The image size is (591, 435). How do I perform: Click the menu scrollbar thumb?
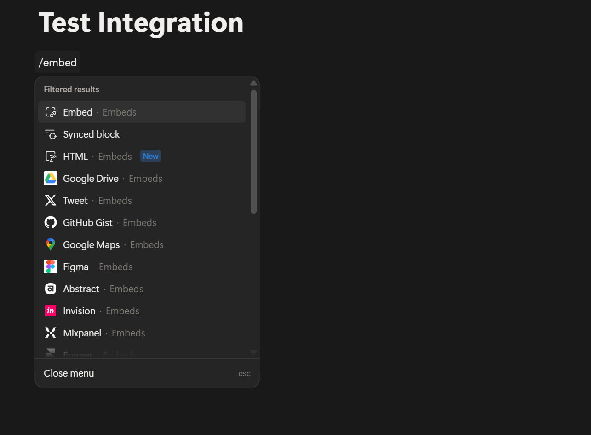pos(253,152)
